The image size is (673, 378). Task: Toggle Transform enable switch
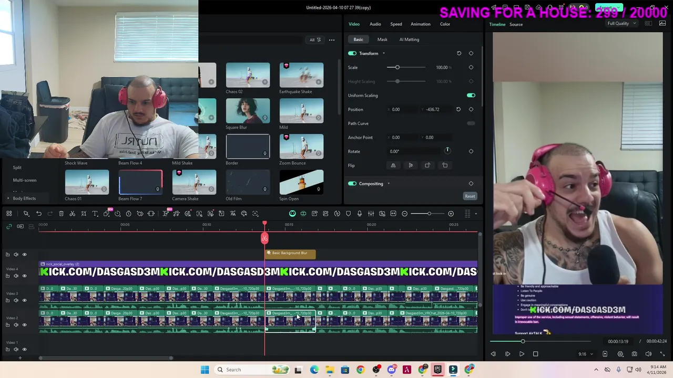coord(352,53)
